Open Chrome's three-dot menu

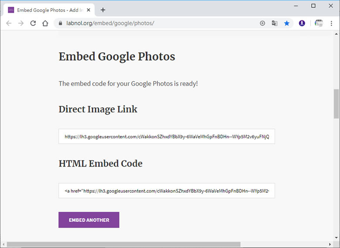[x=331, y=24]
